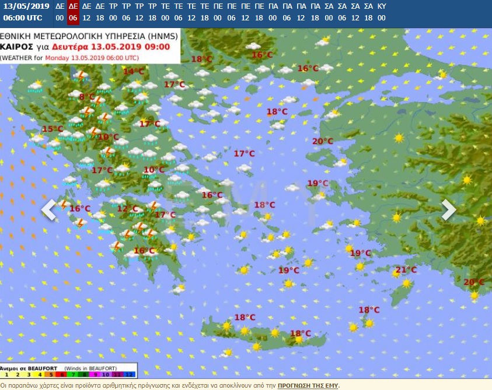Click red Beaufort legend swatch 6
492x390 pixels.
point(62,375)
